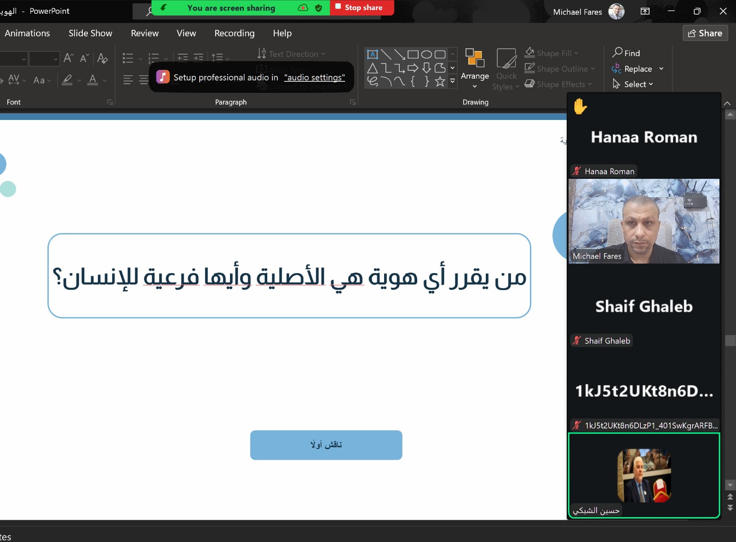Open the View tab
The width and height of the screenshot is (736, 542).
pyautogui.click(x=186, y=33)
